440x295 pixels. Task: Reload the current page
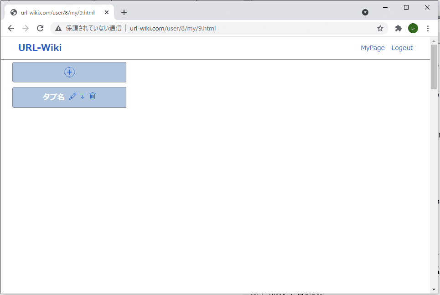click(x=40, y=28)
